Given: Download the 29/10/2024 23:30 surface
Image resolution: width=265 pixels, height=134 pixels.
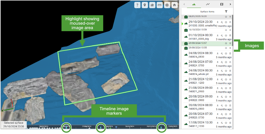Looking at the screenshot, I should coord(218,22).
